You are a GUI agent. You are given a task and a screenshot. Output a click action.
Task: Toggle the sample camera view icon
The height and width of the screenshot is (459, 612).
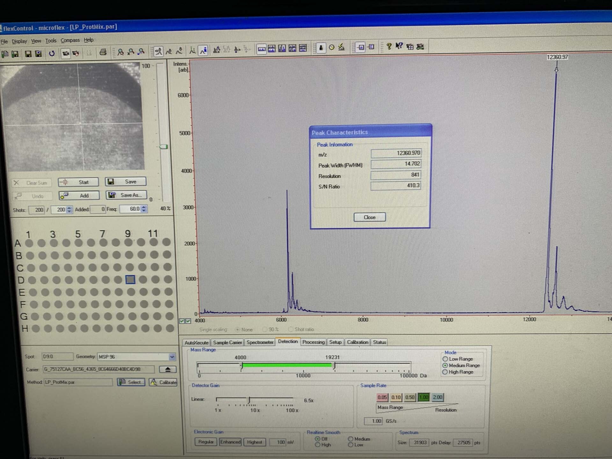point(65,53)
